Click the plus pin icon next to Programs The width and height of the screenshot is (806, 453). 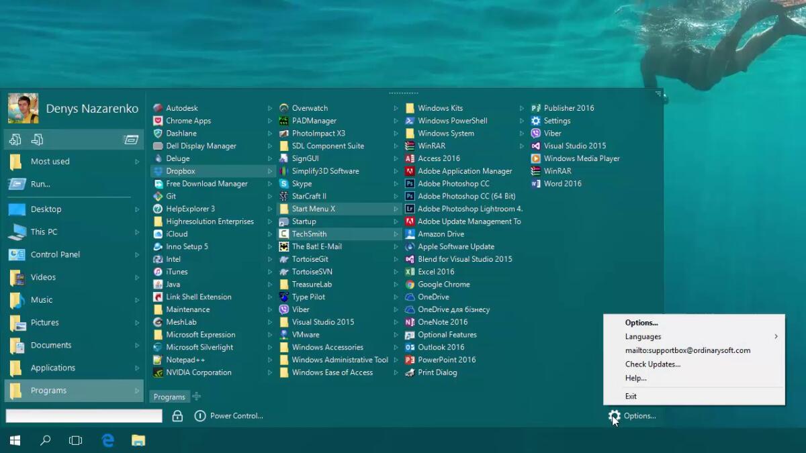197,396
